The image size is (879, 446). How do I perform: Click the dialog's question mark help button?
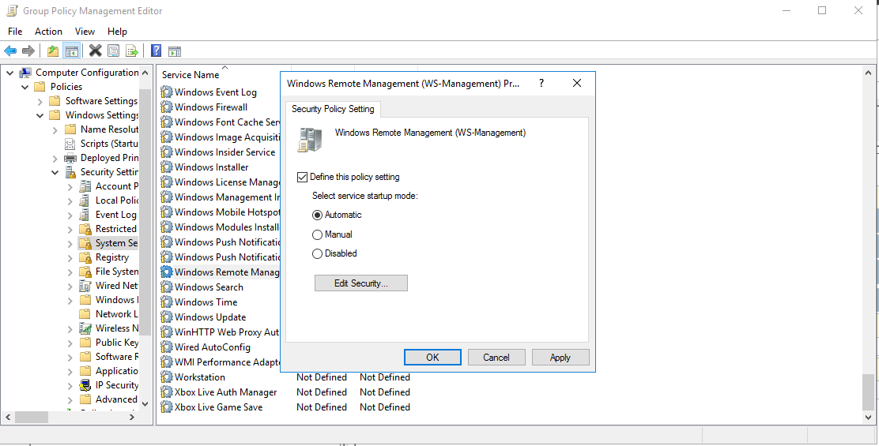point(541,84)
